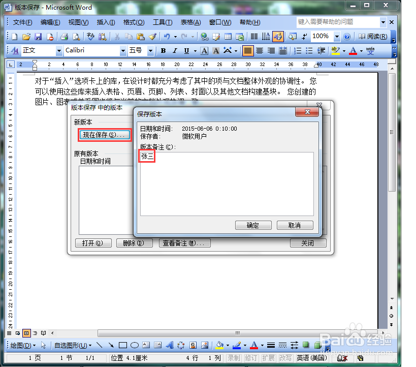Click 打开(O) in versions dialog
Screen dimensions: 416x367
pyautogui.click(x=93, y=243)
